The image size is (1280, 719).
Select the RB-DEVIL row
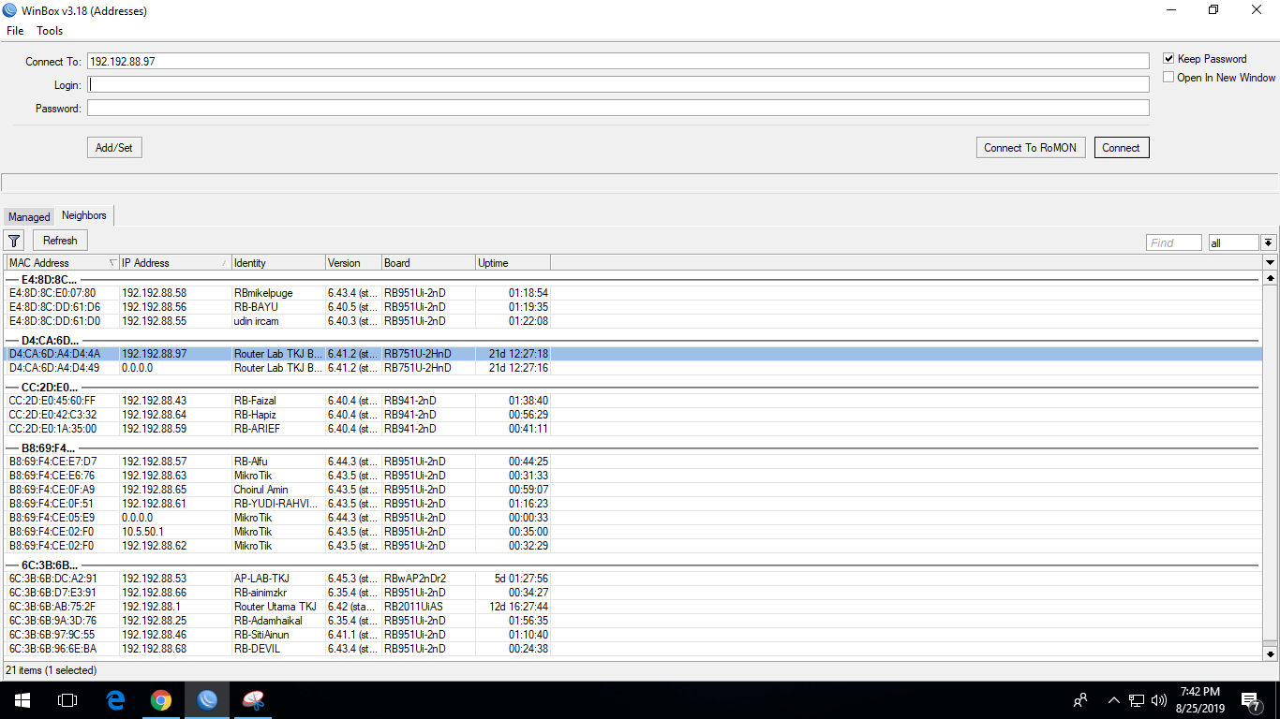634,649
